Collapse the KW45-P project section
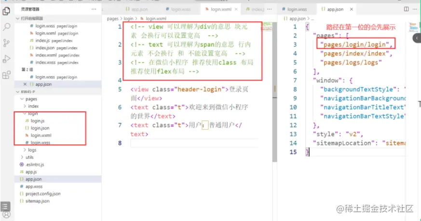Image resolution: width=421 pixels, height=221 pixels. [18, 92]
